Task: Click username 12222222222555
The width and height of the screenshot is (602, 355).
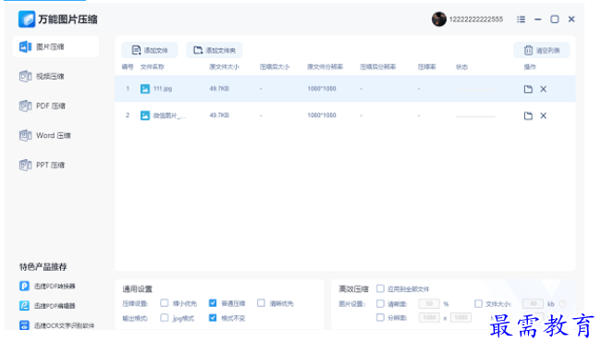Action: pos(476,19)
